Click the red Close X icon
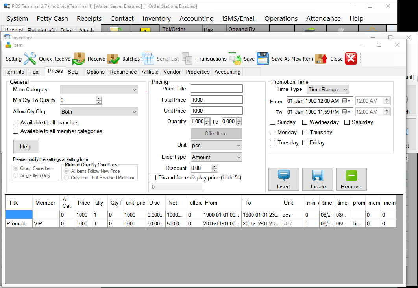This screenshot has height=288, width=418. (x=351, y=59)
